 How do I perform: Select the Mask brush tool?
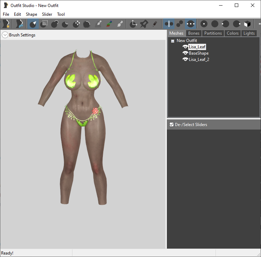tap(44, 24)
